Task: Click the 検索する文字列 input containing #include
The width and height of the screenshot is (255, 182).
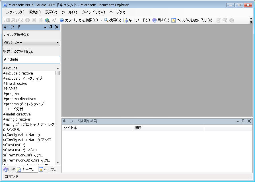Action: click(x=31, y=60)
